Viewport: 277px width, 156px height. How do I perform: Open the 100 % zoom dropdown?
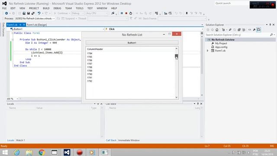[x=17, y=99]
